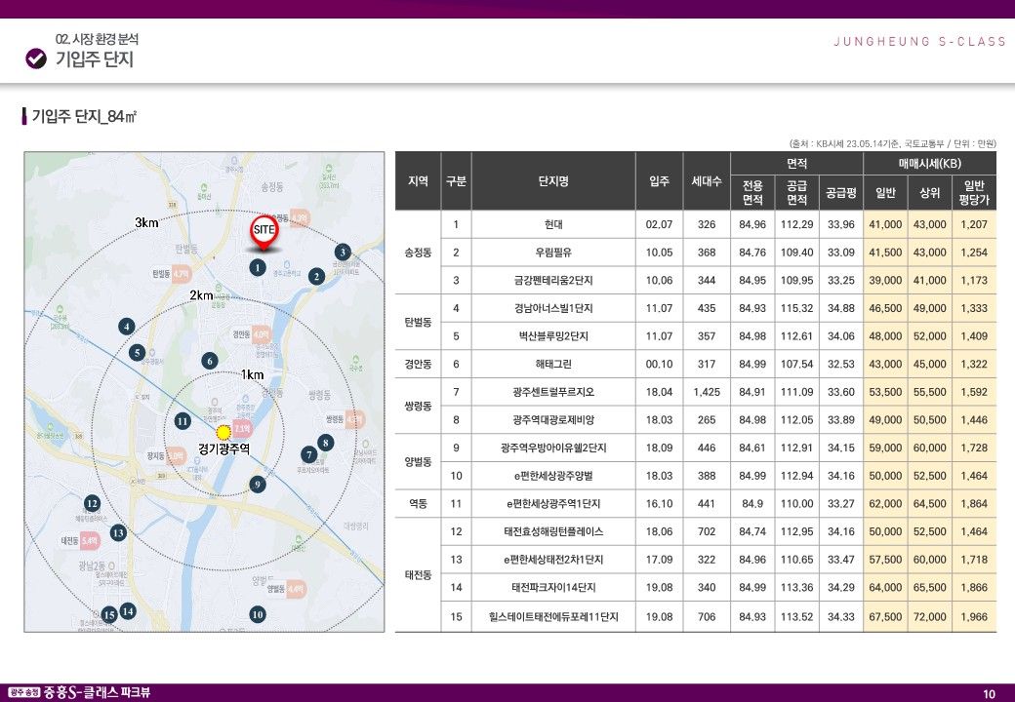This screenshot has width=1015, height=702.
Task: Click map marker number 6
Action: (x=209, y=360)
